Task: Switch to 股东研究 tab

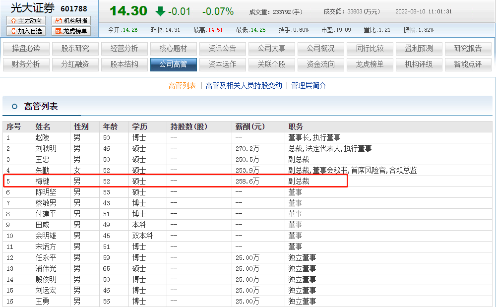Action: coord(75,49)
